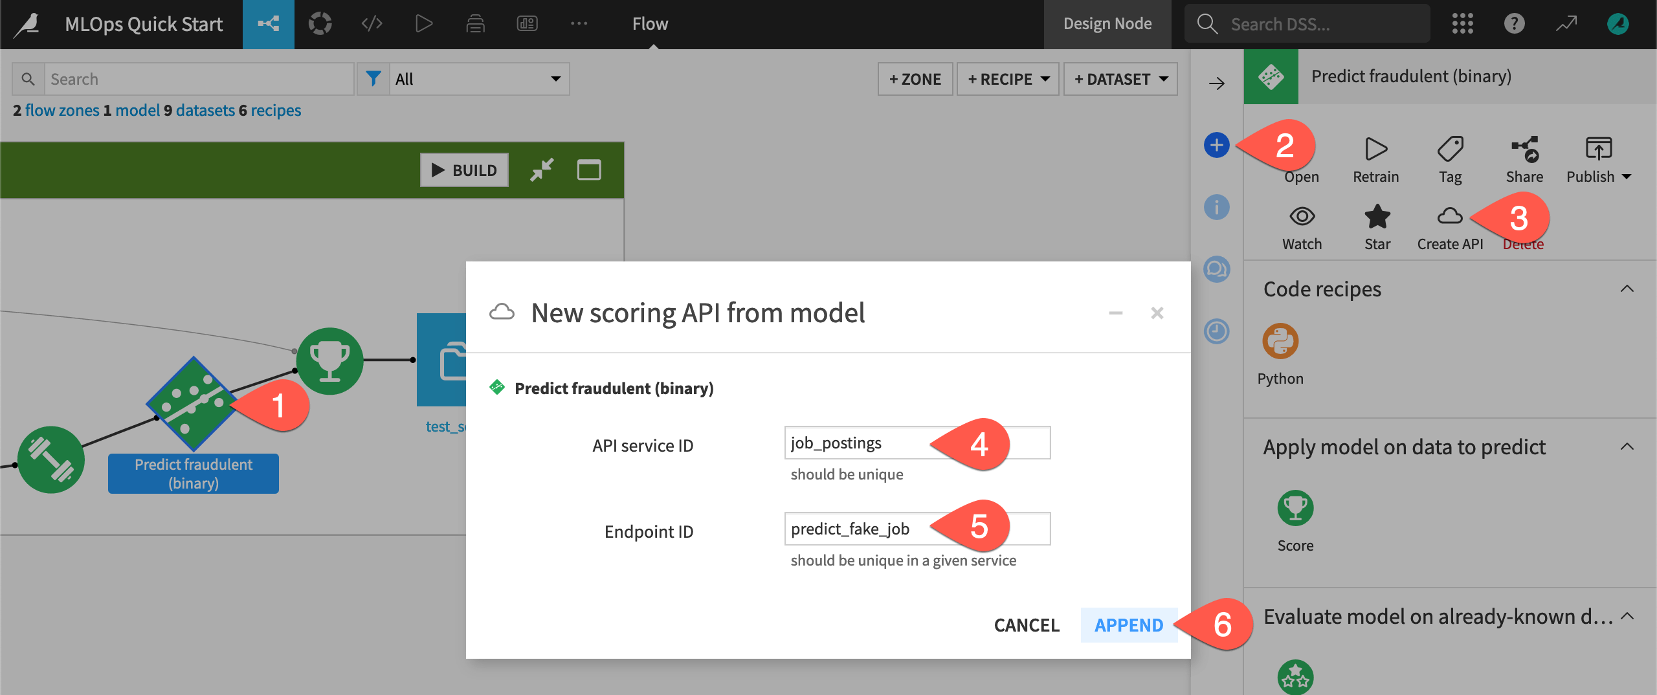
Task: Open the All filter dropdown near search
Action: (x=478, y=78)
